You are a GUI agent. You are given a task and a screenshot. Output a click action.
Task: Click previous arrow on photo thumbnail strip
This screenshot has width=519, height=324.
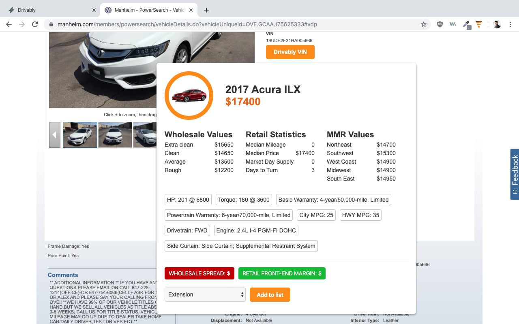[55, 135]
